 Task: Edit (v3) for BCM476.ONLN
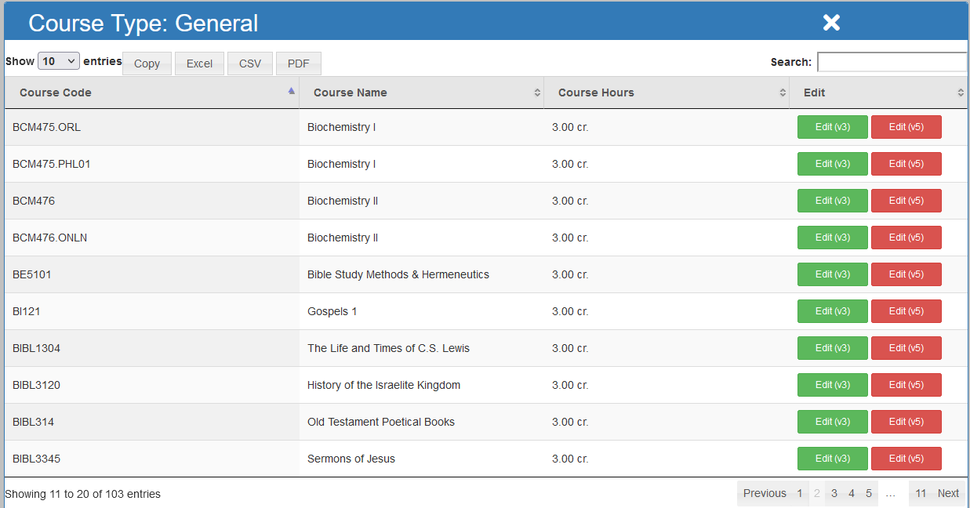coord(833,238)
